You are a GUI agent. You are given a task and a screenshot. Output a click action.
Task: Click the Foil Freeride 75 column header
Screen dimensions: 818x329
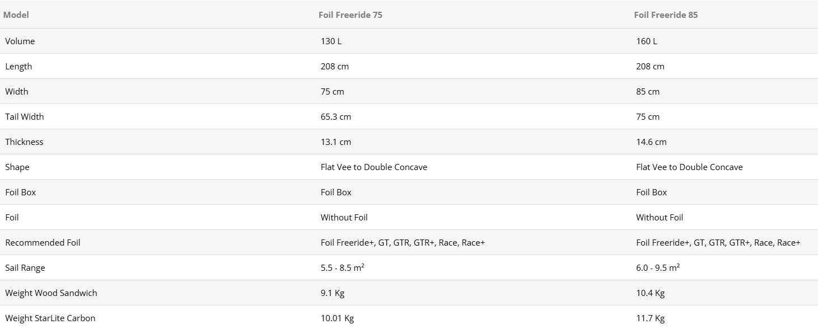point(350,15)
